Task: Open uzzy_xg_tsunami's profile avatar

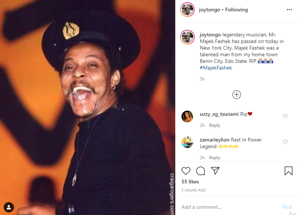Action: point(187,117)
